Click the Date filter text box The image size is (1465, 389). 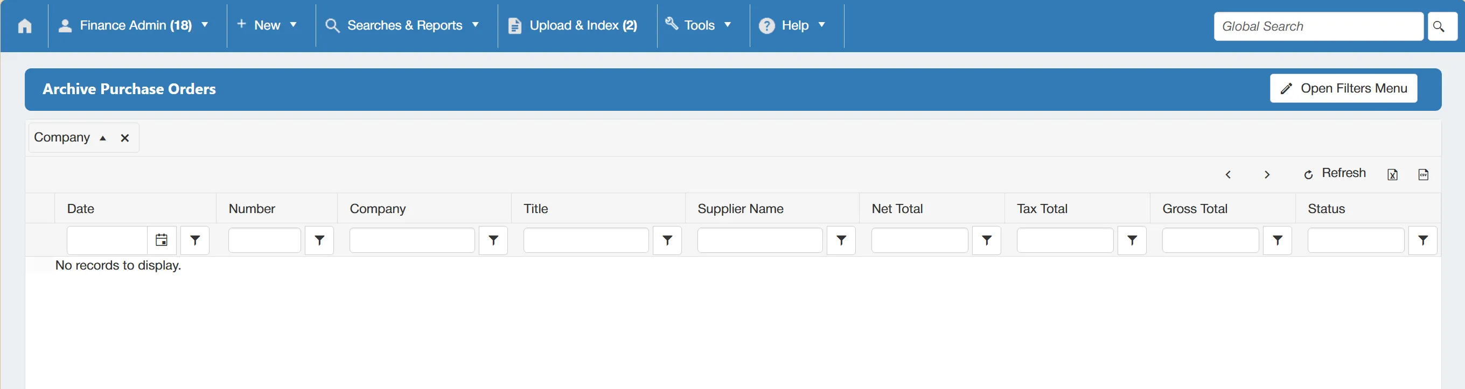click(108, 240)
